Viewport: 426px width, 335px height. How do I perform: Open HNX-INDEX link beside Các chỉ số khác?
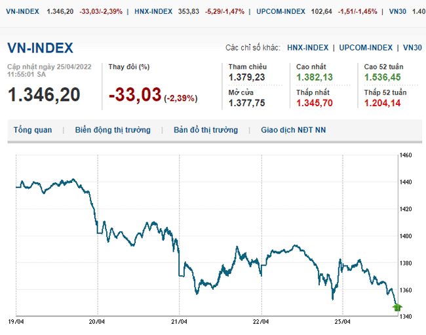(308, 48)
